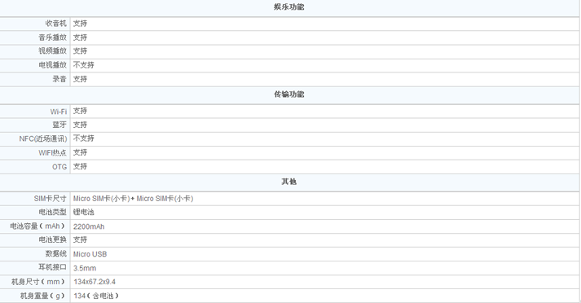Click 支持 value in 录音 row

(x=80, y=79)
